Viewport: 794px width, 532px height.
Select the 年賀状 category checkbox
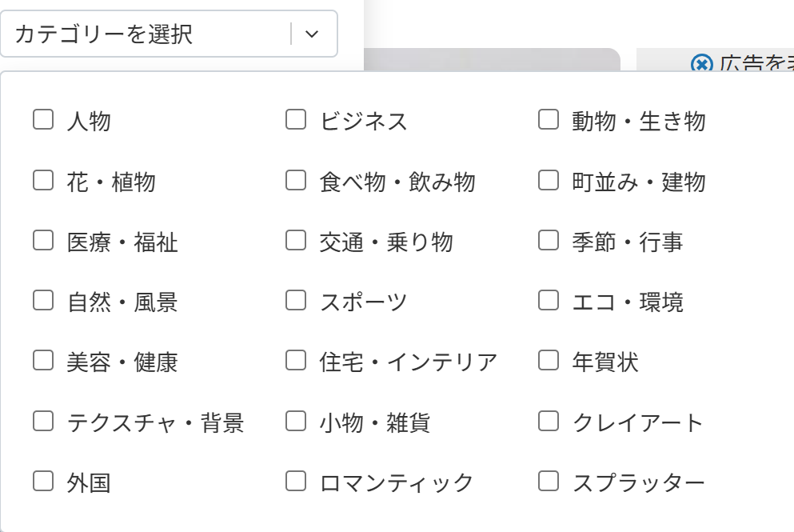[x=549, y=360]
